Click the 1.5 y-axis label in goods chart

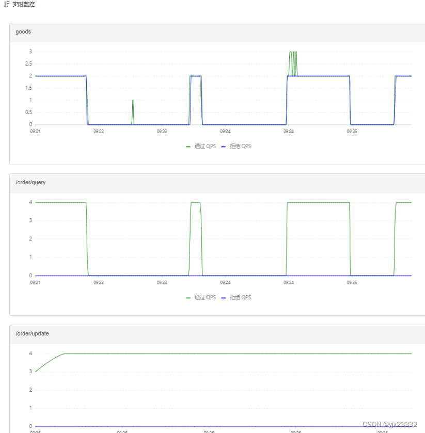[x=29, y=88]
